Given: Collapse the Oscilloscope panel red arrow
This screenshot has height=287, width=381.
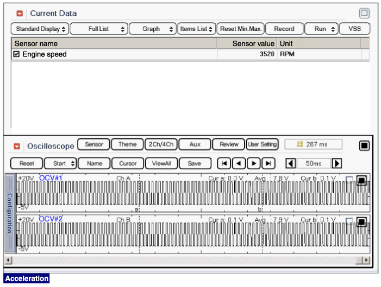Looking at the screenshot, I should click(x=17, y=146).
